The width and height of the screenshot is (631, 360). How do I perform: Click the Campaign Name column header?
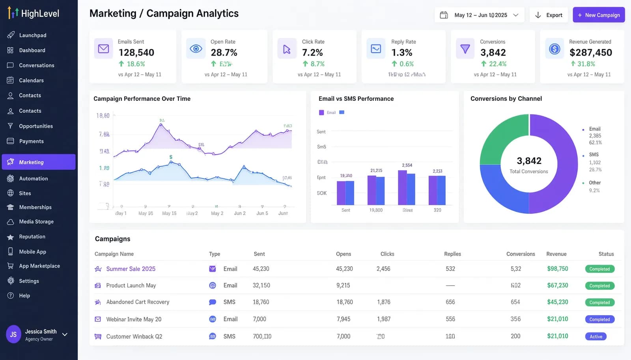coord(114,254)
